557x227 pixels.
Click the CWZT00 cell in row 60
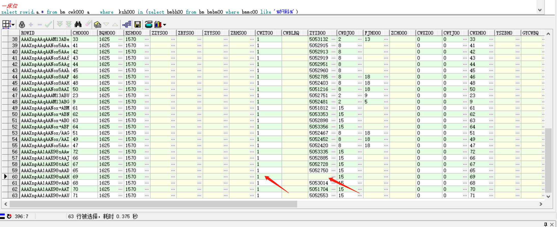pos(268,176)
